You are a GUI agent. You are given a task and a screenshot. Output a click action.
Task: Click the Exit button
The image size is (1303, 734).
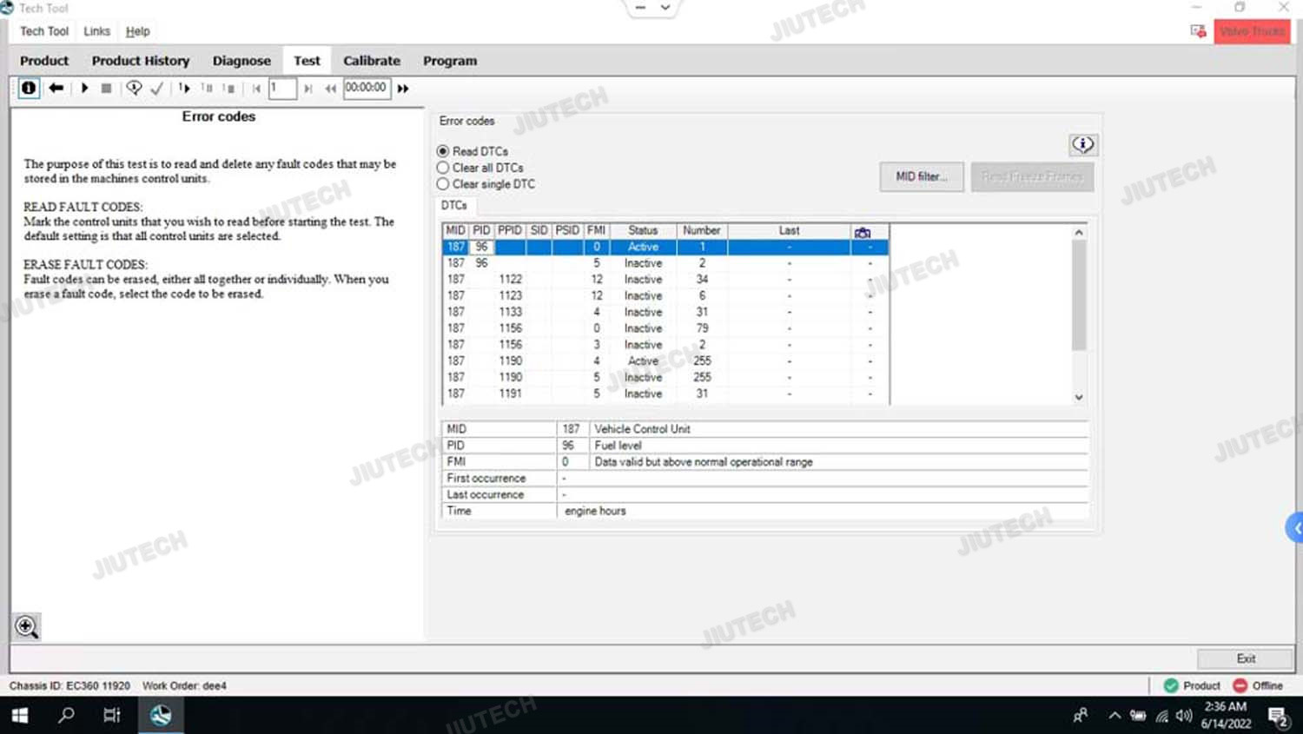coord(1245,658)
